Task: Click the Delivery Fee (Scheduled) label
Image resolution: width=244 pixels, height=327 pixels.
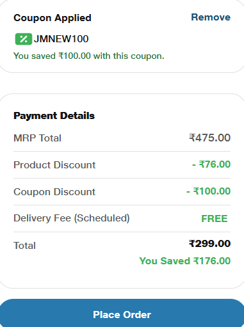Action: [x=72, y=218]
